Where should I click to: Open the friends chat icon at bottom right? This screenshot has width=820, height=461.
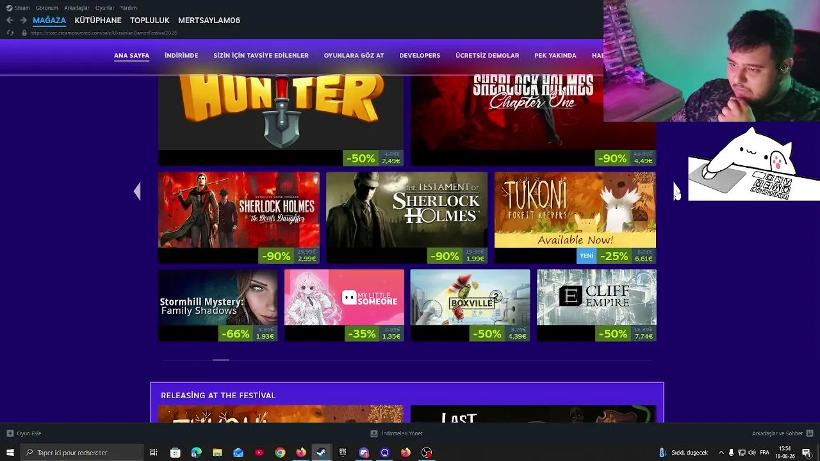tap(810, 433)
